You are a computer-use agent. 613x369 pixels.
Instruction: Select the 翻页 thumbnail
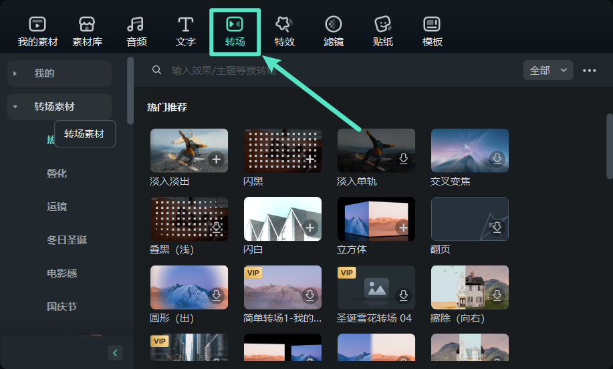click(x=470, y=219)
